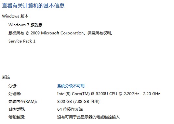Select the 2009 Microsoft Corporation text
This screenshot has width=174, height=124.
(57, 33)
